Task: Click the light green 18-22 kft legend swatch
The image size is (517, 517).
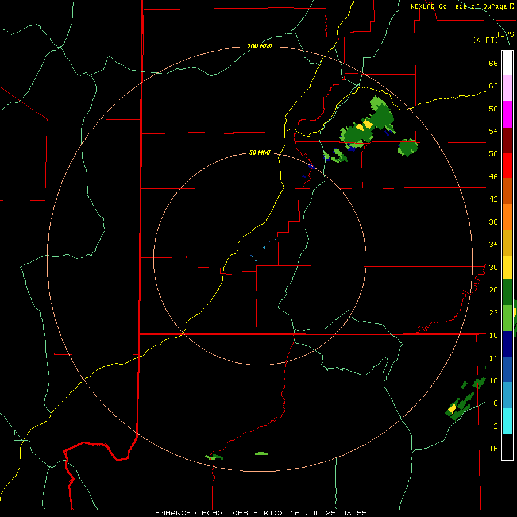Action: click(x=507, y=318)
